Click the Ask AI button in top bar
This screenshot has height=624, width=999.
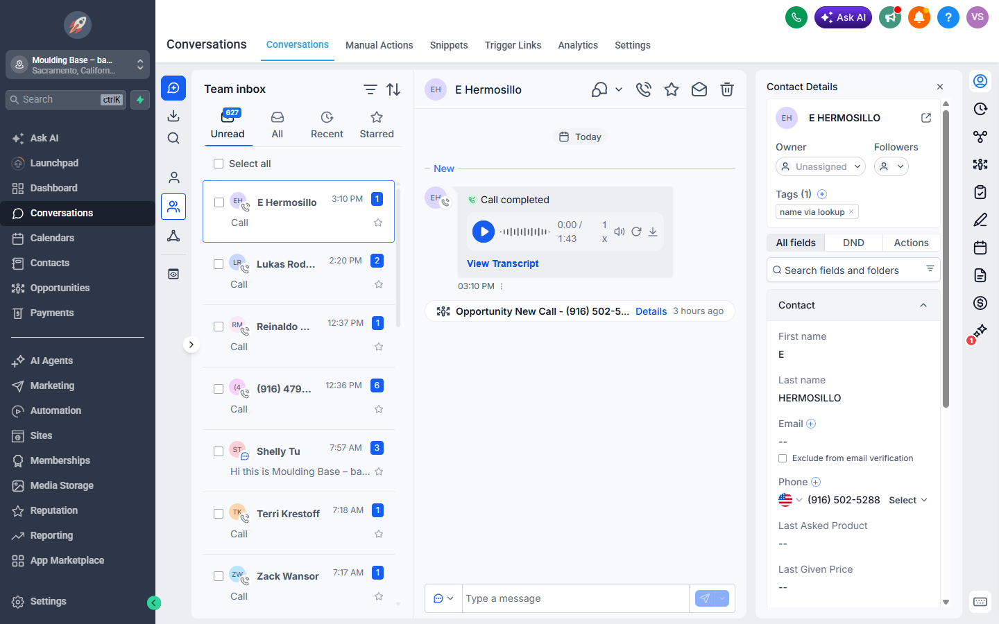(x=843, y=17)
